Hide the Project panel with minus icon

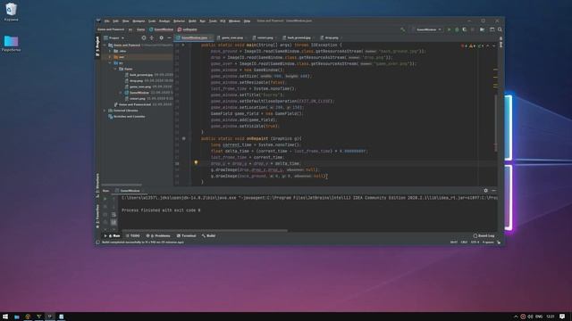click(169, 37)
